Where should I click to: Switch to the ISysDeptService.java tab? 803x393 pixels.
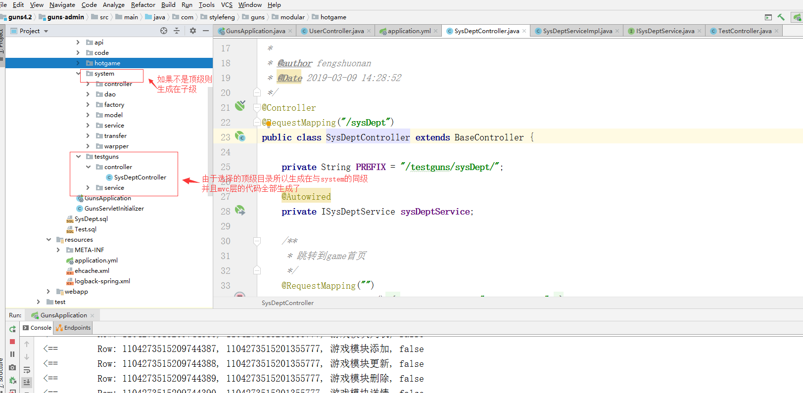pyautogui.click(x=664, y=31)
